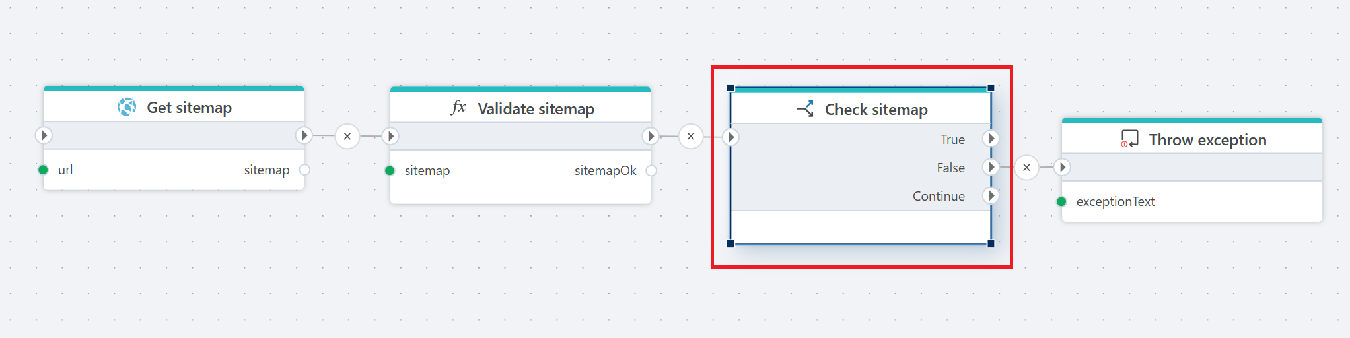Click green sitemap input on Validate sitemap
This screenshot has height=338, width=1350.
[390, 170]
